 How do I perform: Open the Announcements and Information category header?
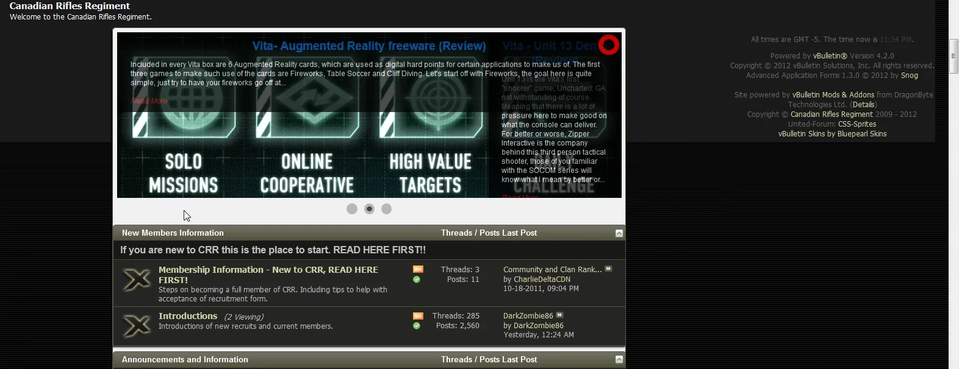click(185, 360)
